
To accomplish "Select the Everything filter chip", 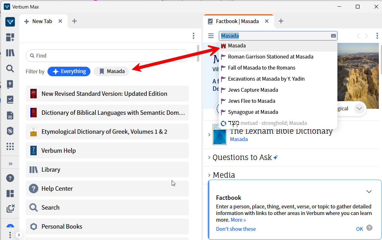I will click(69, 71).
